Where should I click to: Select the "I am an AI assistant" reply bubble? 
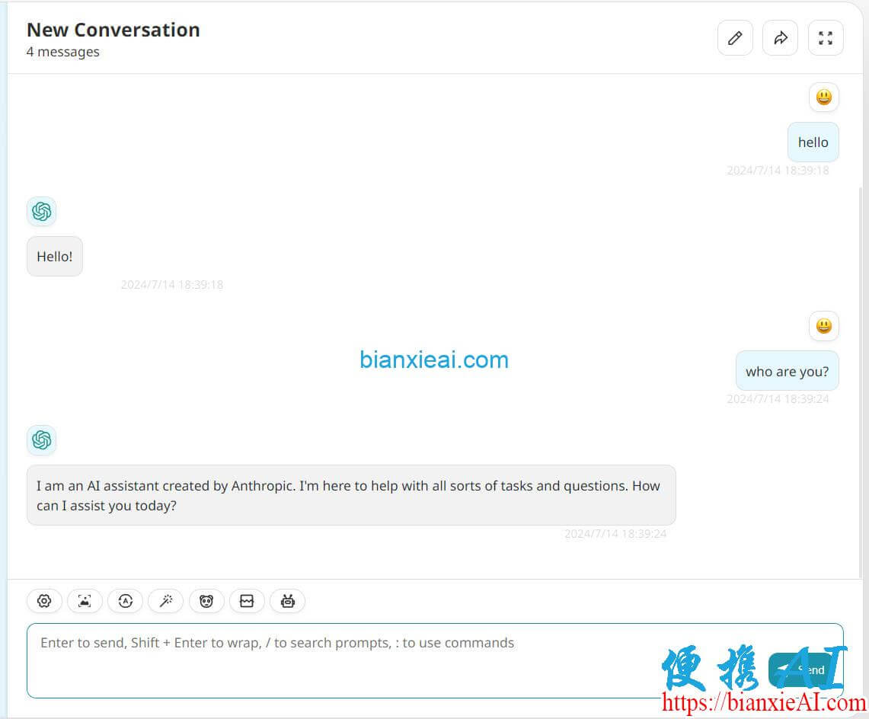coord(351,495)
